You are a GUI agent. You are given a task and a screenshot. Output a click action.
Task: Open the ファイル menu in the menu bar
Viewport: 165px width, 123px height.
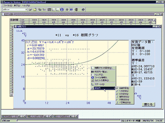pyautogui.click(x=8, y=5)
